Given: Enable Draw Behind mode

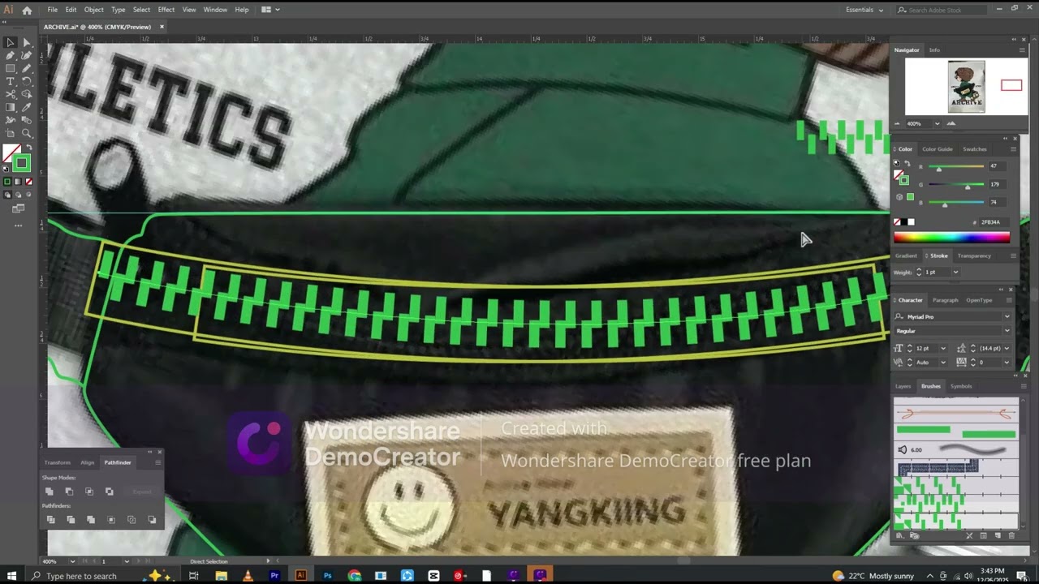Looking at the screenshot, I should (x=17, y=195).
